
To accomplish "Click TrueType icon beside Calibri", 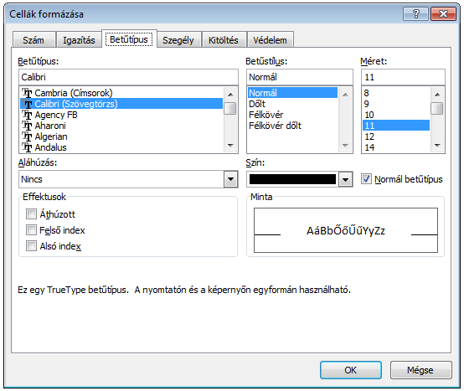I will coord(28,104).
